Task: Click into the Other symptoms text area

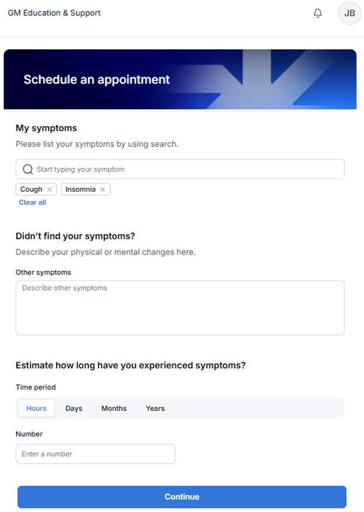Action: (x=180, y=308)
